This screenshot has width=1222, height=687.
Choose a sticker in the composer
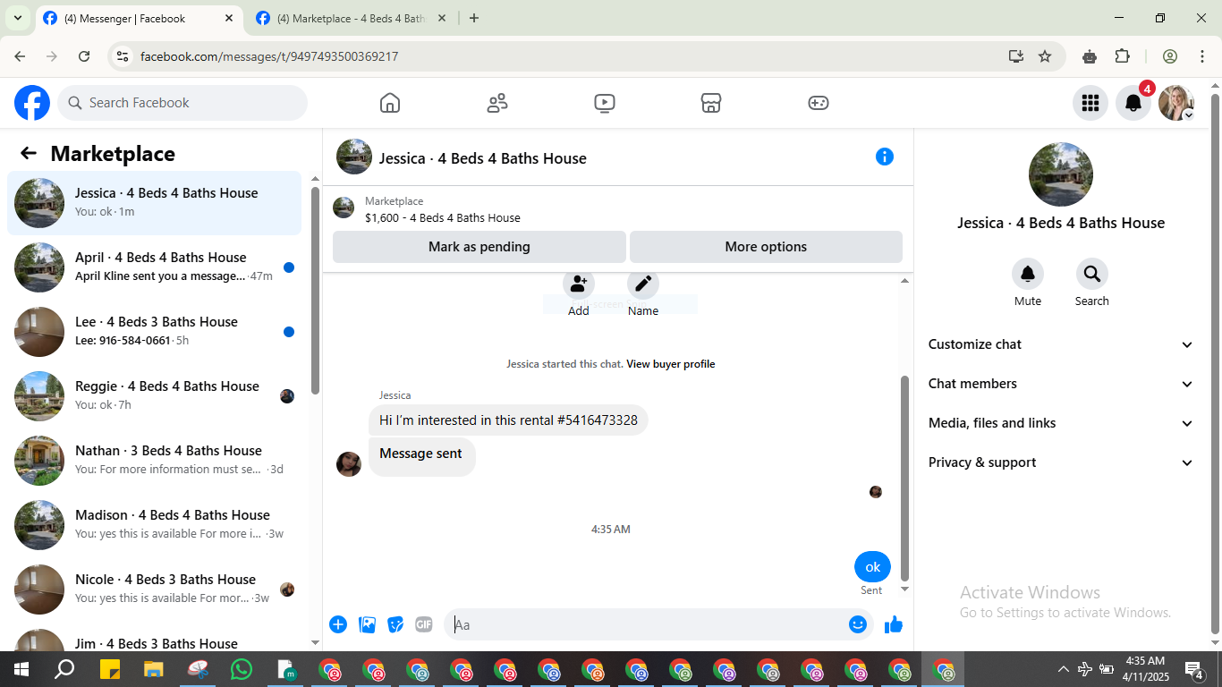coord(395,624)
